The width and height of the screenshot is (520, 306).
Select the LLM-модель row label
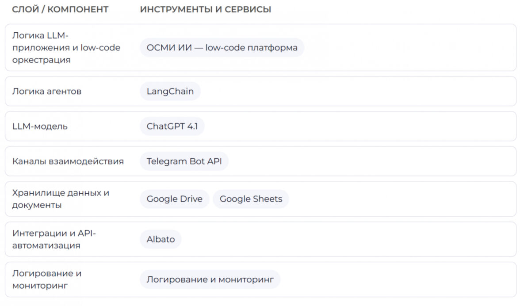[40, 126]
